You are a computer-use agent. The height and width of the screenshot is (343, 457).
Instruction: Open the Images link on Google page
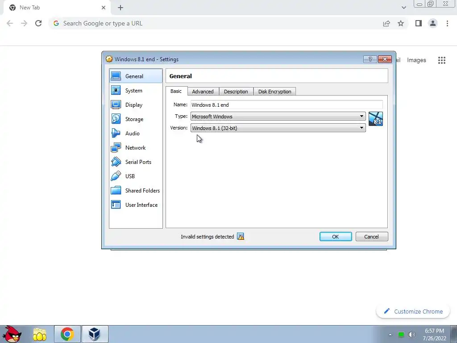(416, 60)
